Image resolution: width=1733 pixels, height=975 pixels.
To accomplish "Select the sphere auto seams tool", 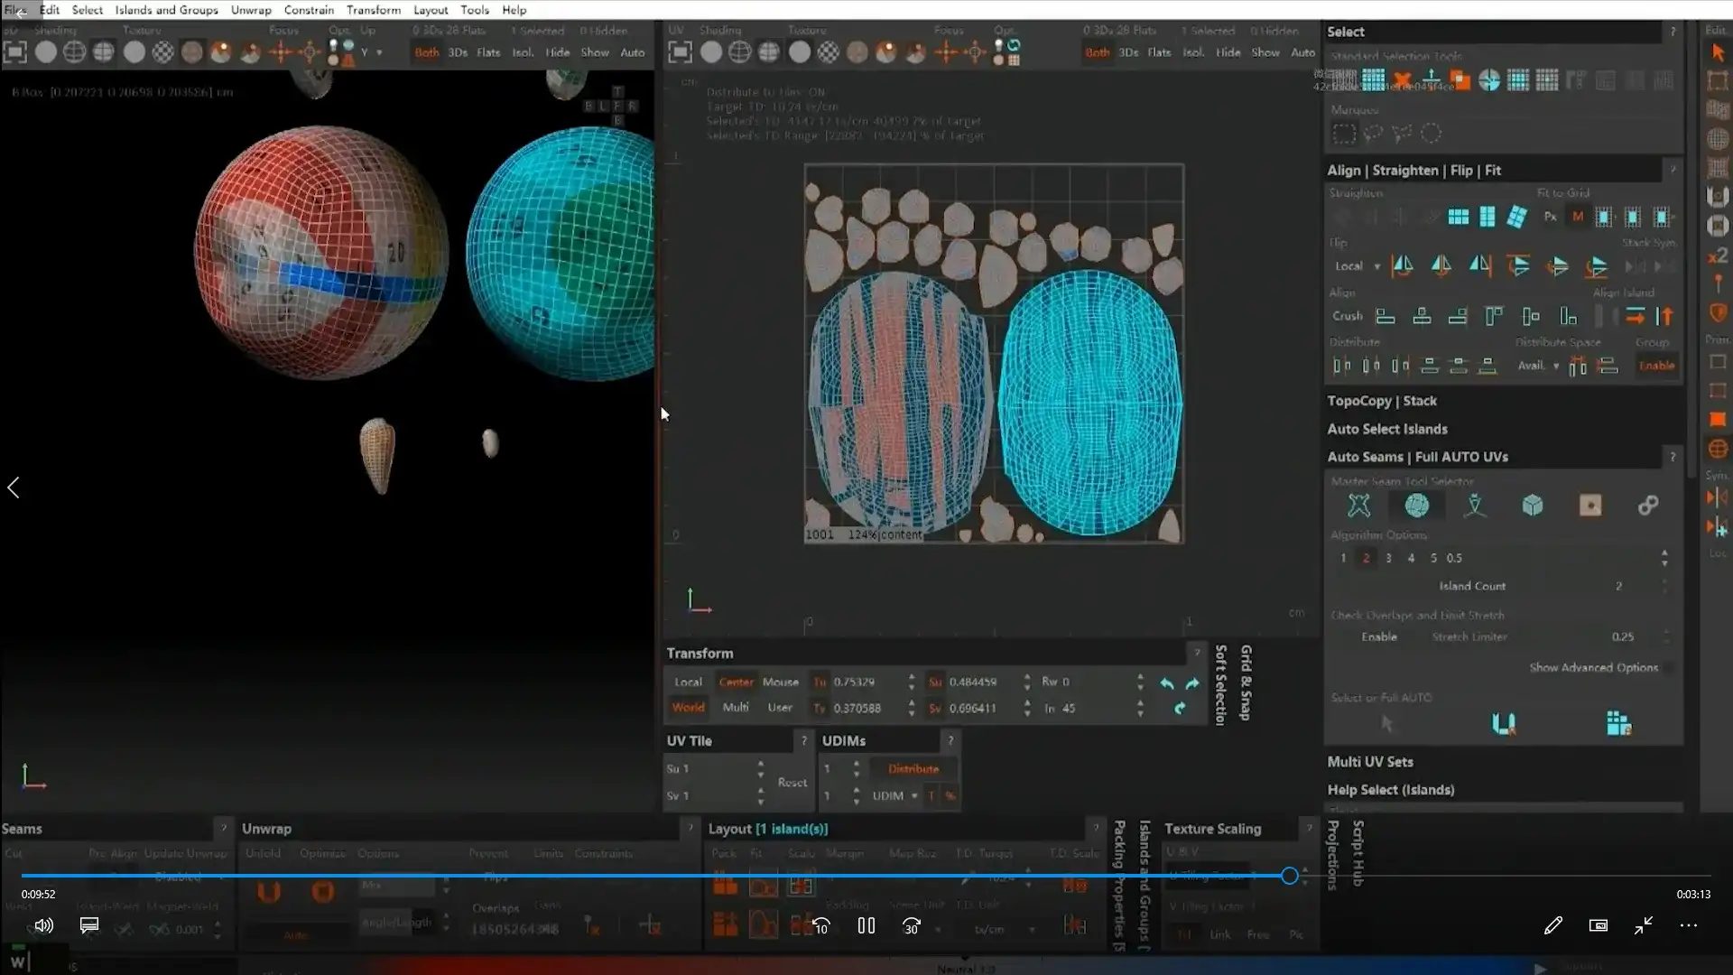I will (1416, 506).
